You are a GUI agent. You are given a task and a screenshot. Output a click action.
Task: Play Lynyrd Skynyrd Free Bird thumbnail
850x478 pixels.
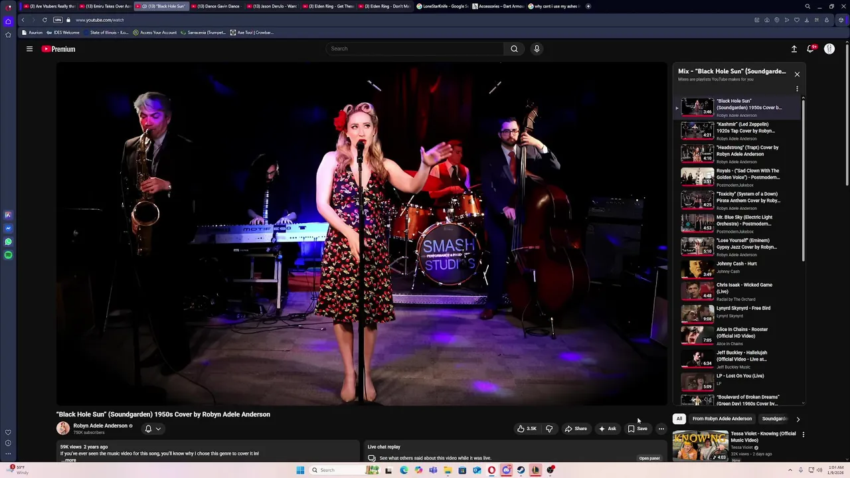pos(697,313)
